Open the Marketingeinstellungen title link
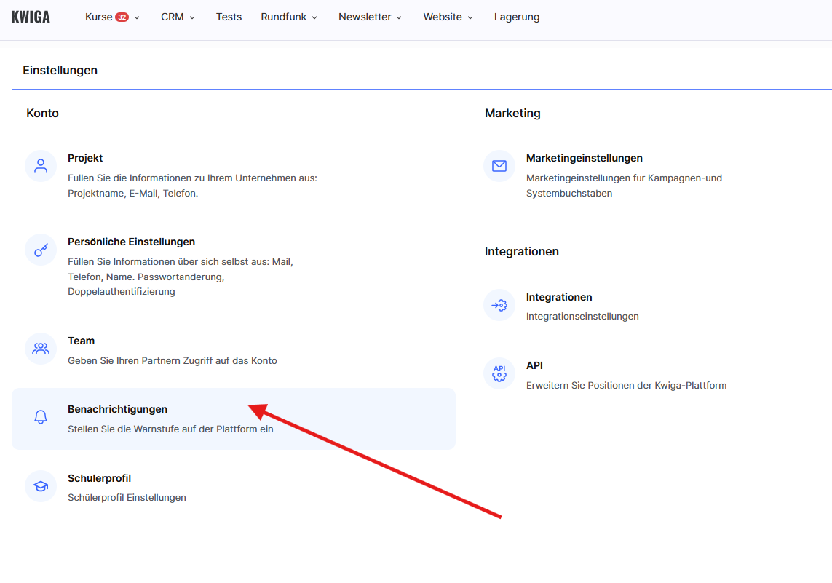This screenshot has width=832, height=583. [x=584, y=158]
